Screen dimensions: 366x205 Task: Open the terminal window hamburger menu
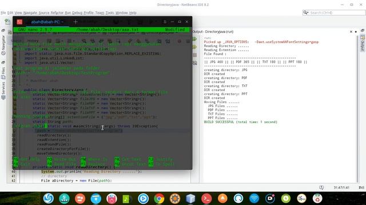(165, 22)
